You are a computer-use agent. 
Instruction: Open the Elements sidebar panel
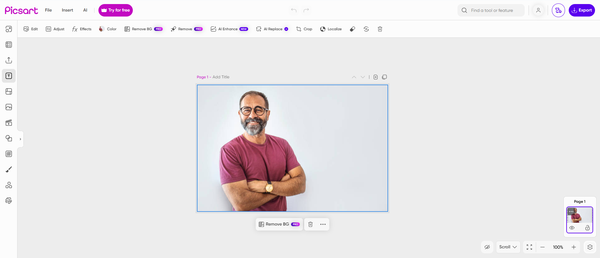9,185
